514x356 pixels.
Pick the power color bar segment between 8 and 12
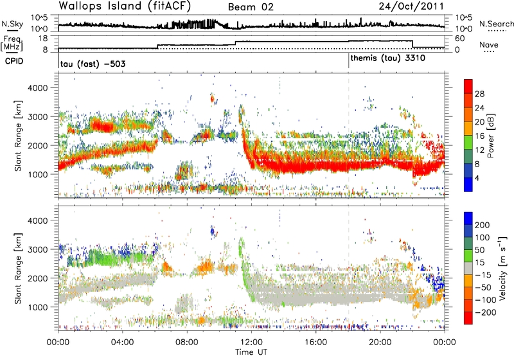(468, 156)
